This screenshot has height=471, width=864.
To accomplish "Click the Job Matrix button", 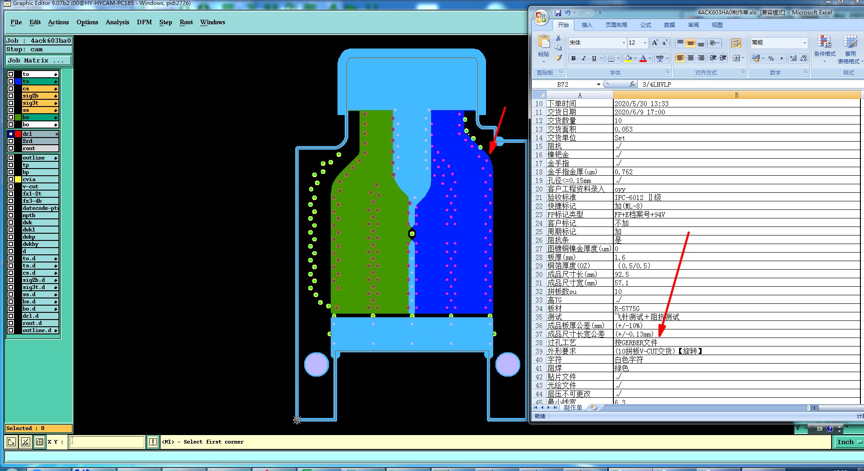I will point(39,60).
